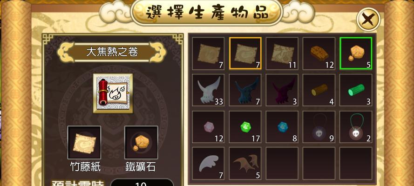Image resolution: width=414 pixels, height=186 pixels.
Task: Select the pink gem with count 12
Action: click(x=208, y=127)
